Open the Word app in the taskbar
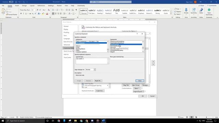 [x=103, y=121]
